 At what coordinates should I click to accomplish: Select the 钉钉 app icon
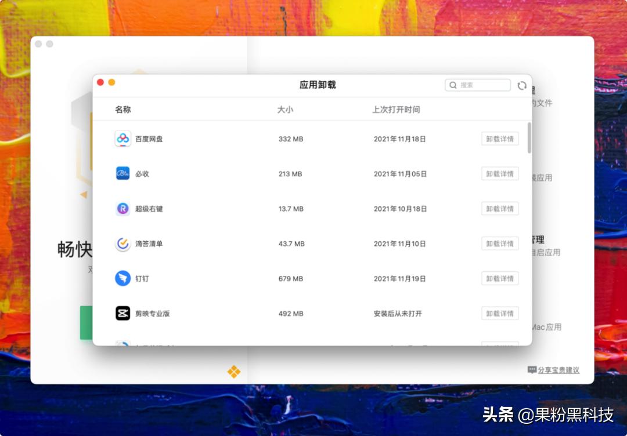pos(122,278)
